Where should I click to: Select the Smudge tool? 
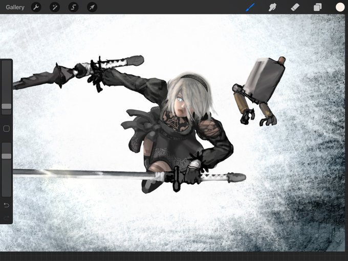272,7
